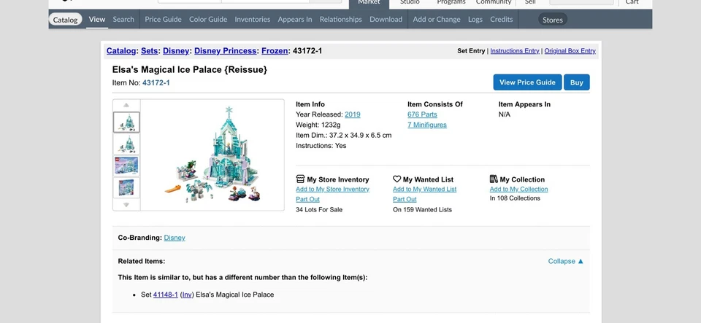
Task: Open Price Guide in navigation bar
Action: (x=163, y=19)
